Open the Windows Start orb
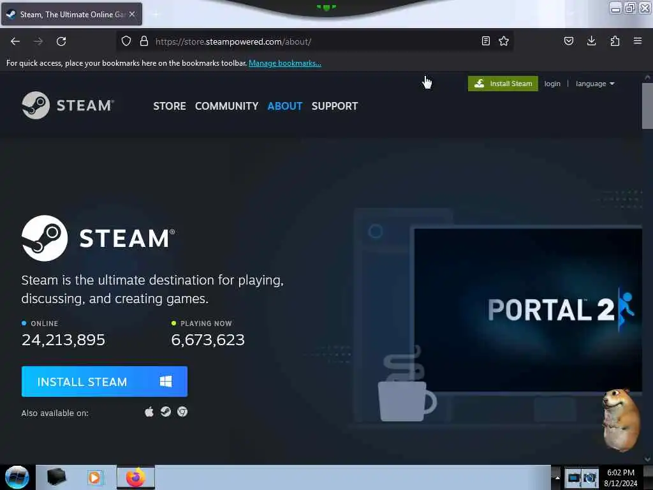The width and height of the screenshot is (653, 490). 17,477
